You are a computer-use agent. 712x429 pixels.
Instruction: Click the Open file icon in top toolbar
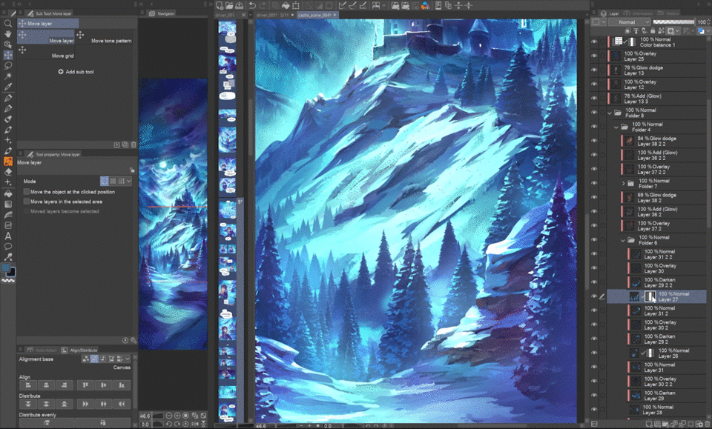click(x=229, y=5)
